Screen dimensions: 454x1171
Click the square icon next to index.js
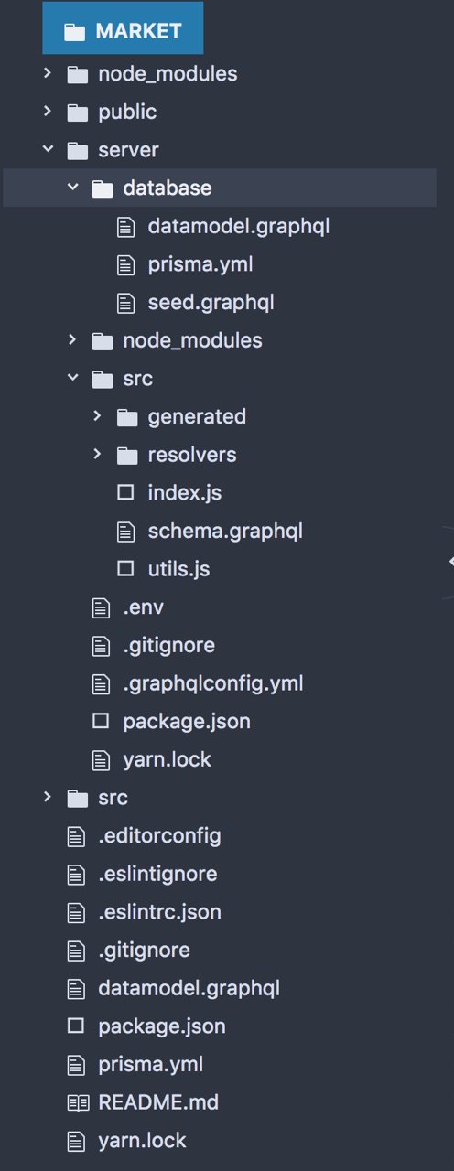(126, 493)
